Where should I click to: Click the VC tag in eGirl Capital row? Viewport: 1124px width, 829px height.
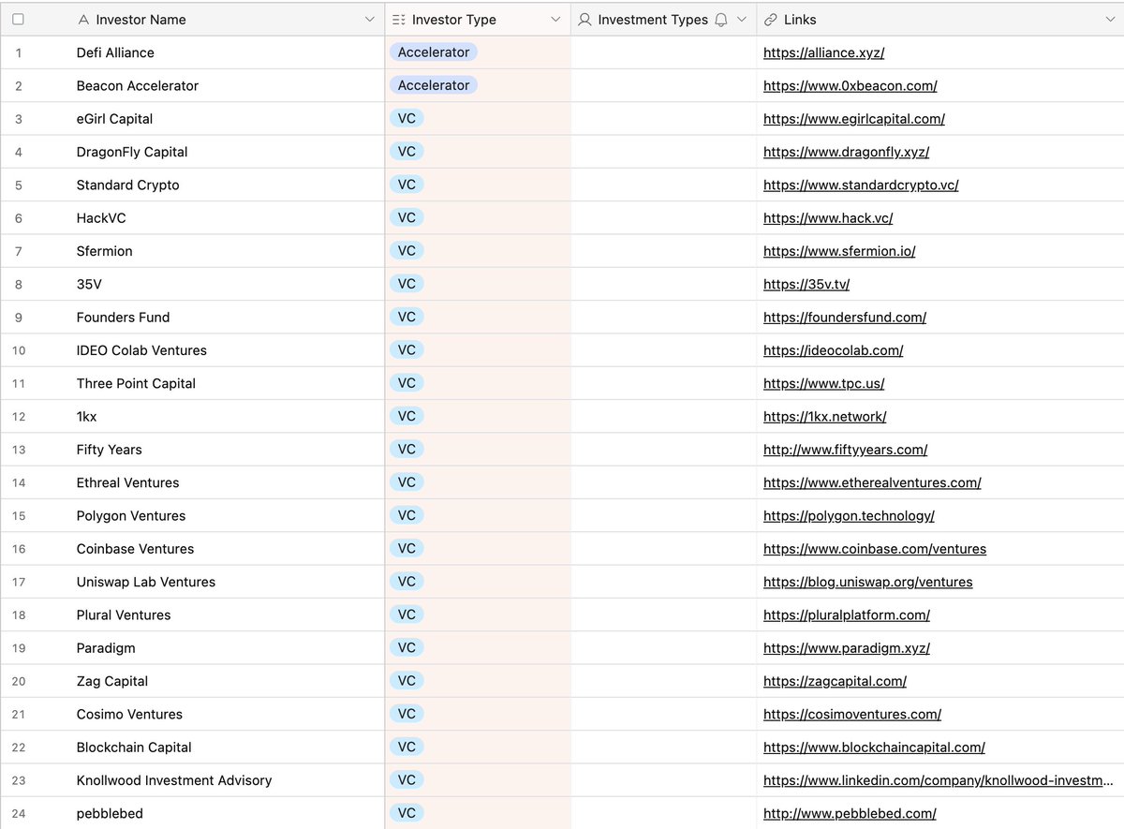407,119
